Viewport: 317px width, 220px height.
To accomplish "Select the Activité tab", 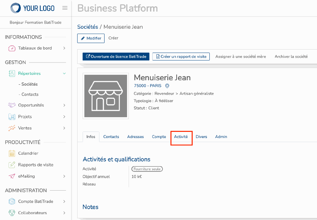I will point(181,137).
